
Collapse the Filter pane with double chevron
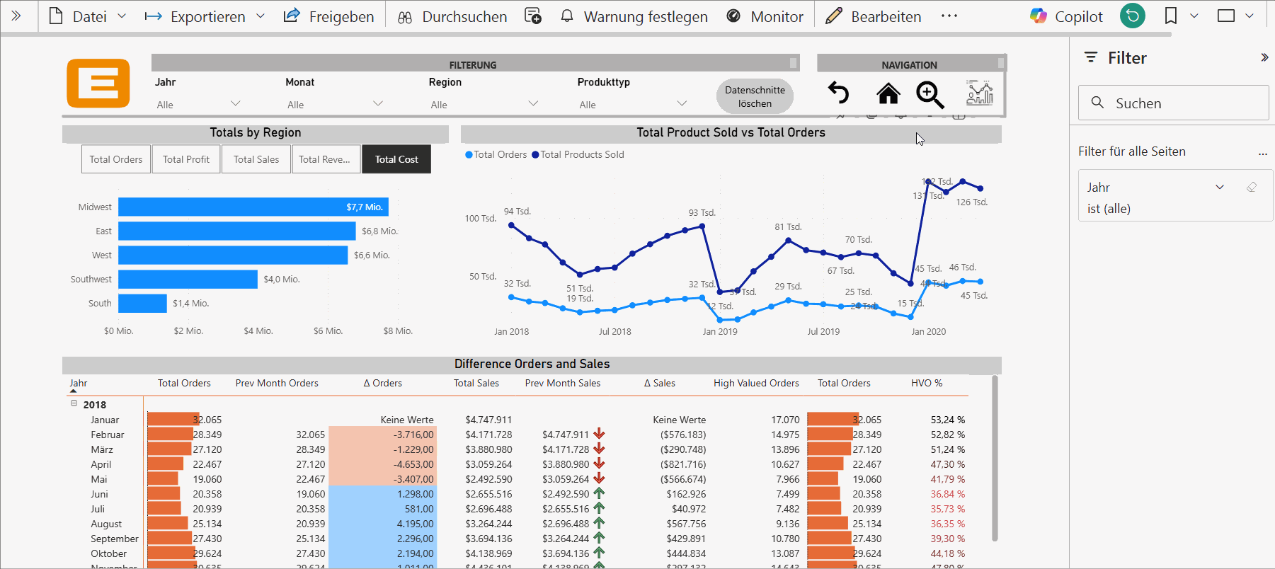1264,58
